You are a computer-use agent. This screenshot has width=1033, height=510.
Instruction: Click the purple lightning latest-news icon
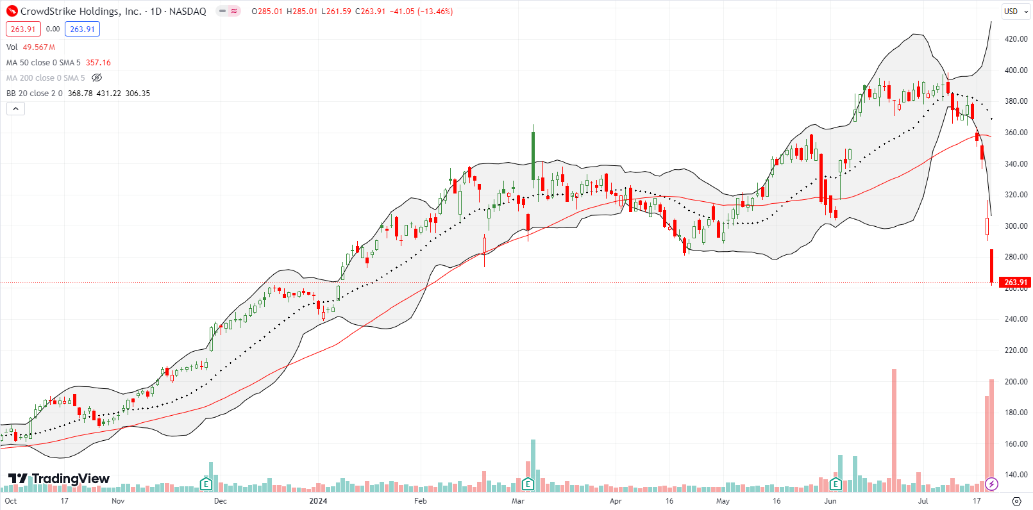pyautogui.click(x=991, y=484)
